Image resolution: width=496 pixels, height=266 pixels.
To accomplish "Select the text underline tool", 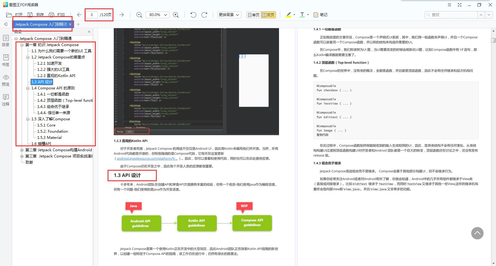I will 302,15.
